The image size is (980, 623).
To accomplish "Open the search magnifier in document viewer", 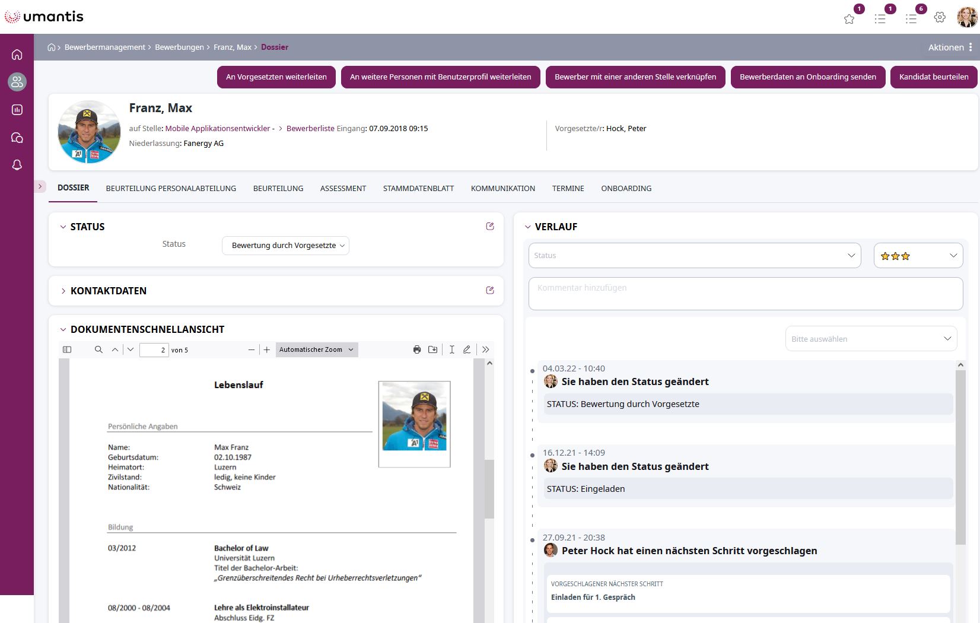I will point(98,349).
